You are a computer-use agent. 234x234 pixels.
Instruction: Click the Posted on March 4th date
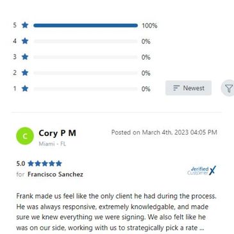point(164,132)
